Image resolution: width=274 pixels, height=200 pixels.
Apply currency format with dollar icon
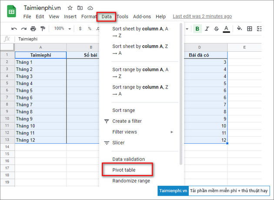tap(80, 29)
